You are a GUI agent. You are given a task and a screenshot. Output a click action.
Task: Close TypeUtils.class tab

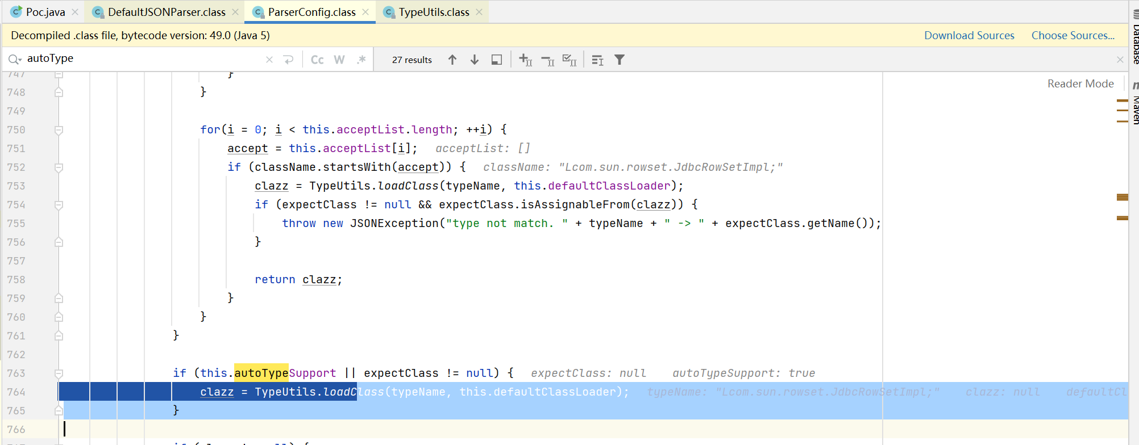click(479, 12)
